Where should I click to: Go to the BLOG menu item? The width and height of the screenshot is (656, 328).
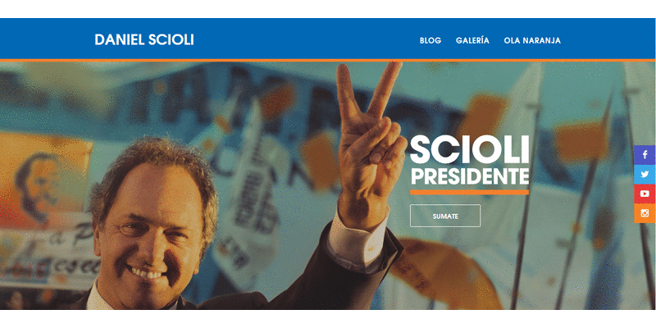430,40
